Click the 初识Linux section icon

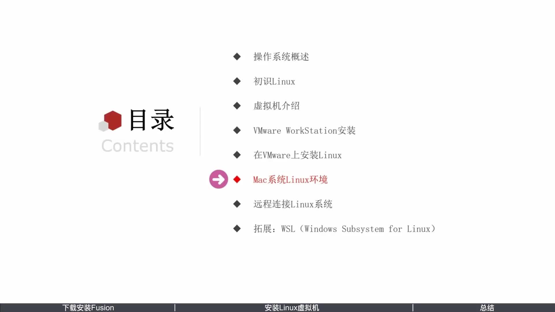[236, 81]
